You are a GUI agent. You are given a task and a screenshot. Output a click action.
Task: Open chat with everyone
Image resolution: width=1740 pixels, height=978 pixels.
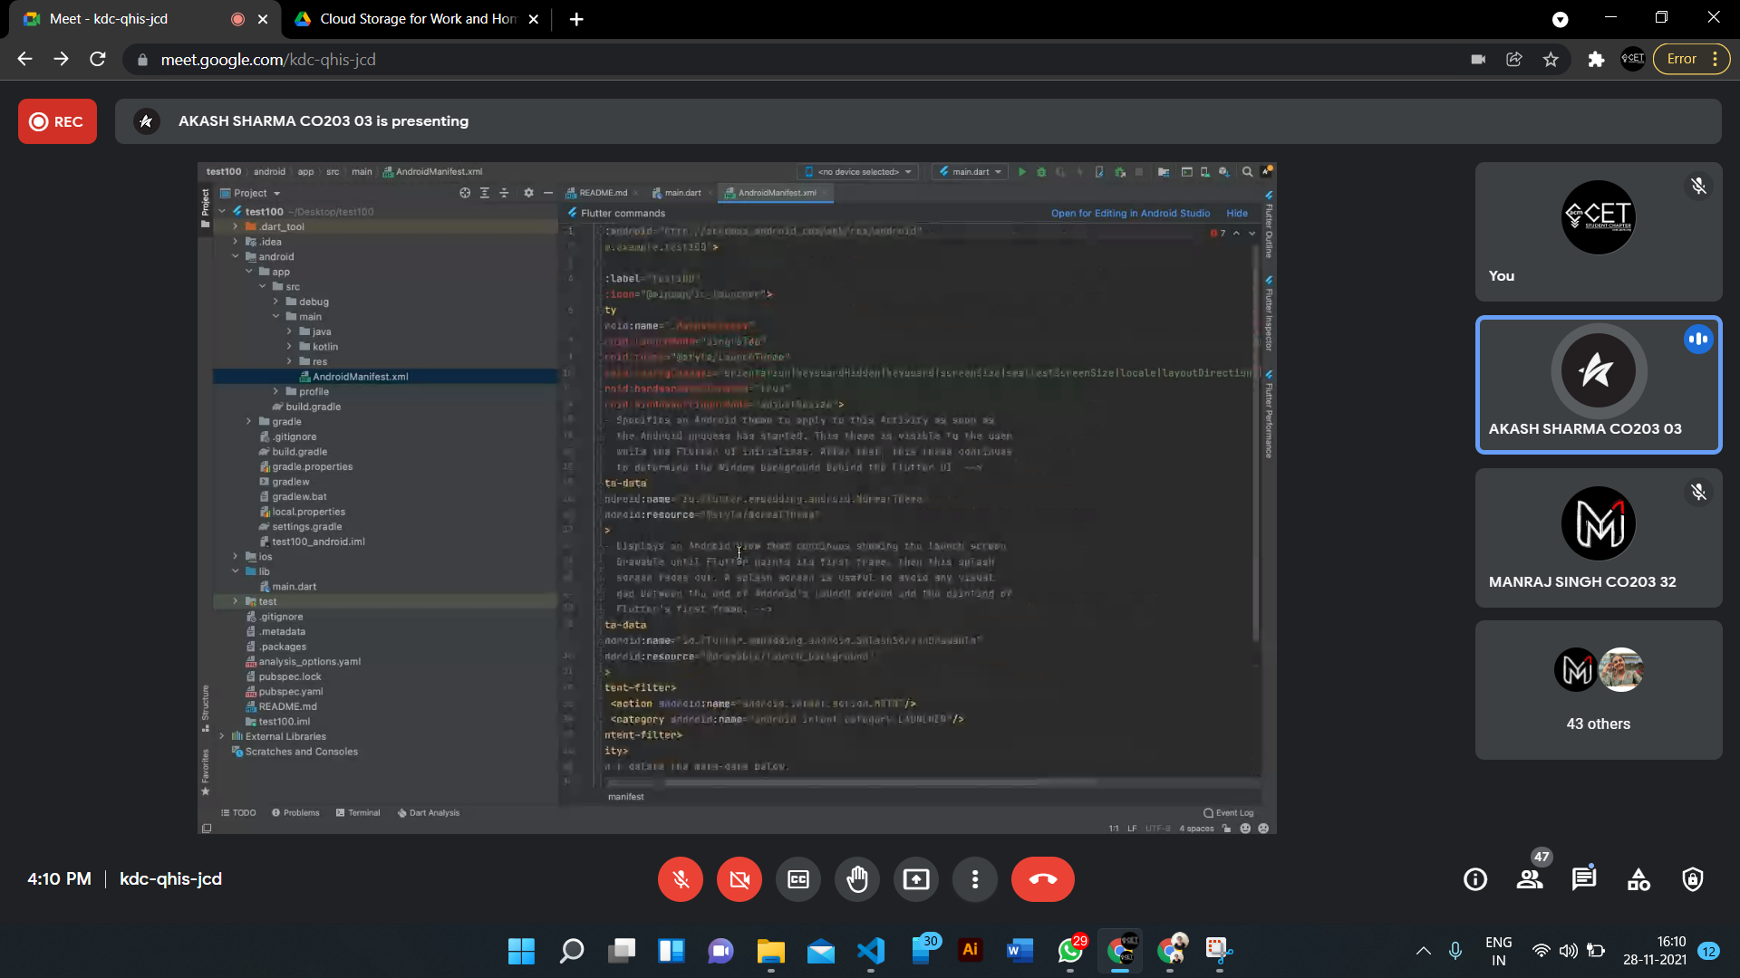(x=1584, y=879)
